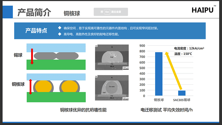This screenshot has width=222, height=125.
Task: Select caption '铜核球优异的抗坍塌性能'
Action: click(83, 110)
